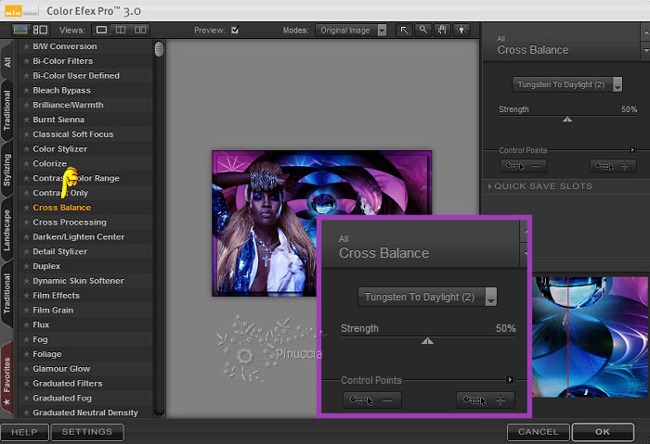Toggle favorite star for B/W Conversion
650x444 pixels.
pos(26,46)
